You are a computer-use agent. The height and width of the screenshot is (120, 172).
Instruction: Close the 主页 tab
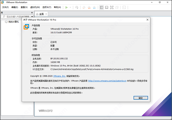coord(46,14)
